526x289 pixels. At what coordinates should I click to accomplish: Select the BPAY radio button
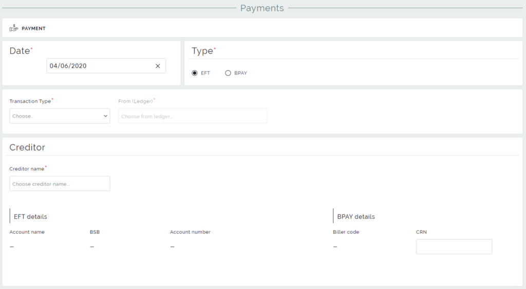pyautogui.click(x=228, y=73)
